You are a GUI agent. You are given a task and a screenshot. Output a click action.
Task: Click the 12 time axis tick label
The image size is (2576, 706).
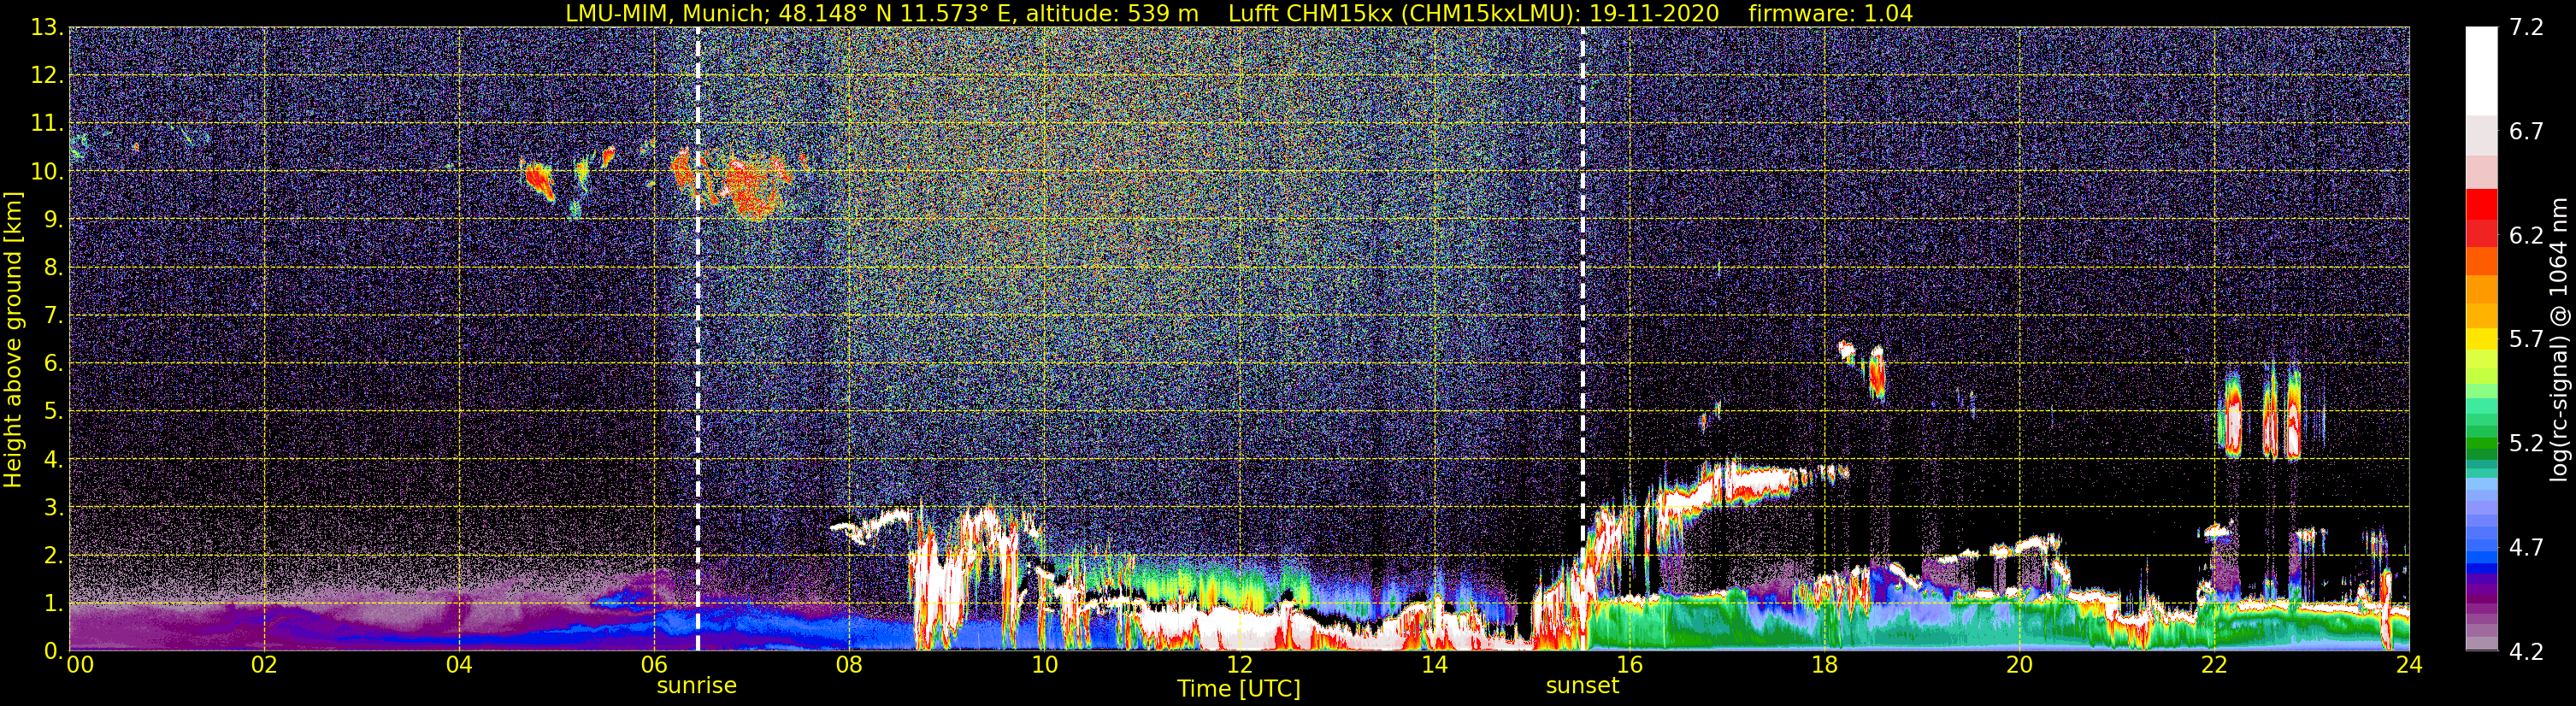[x=1239, y=665]
